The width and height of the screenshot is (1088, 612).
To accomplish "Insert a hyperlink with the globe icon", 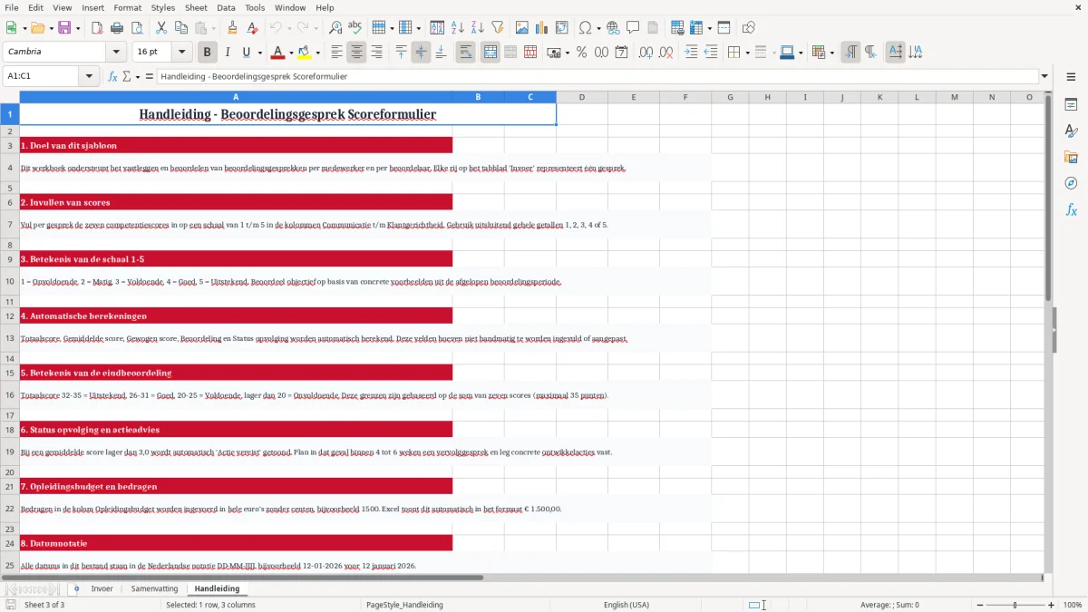I will [614, 28].
